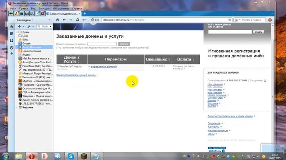This screenshot has height=160, width=286.
Task: Open the Мои данные link
Action: coord(215,84)
